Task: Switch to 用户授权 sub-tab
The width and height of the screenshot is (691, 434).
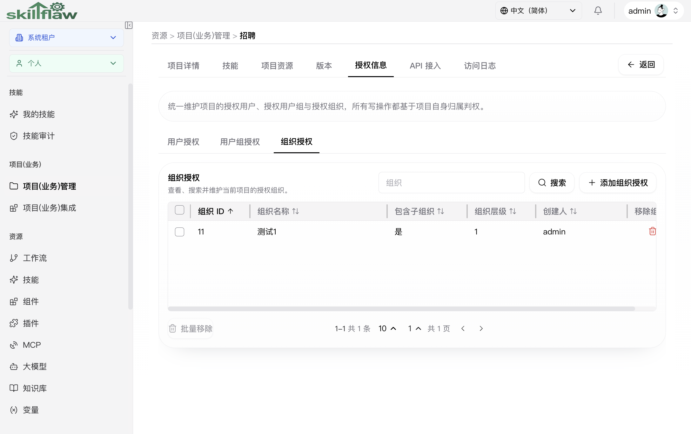Action: coord(184,142)
